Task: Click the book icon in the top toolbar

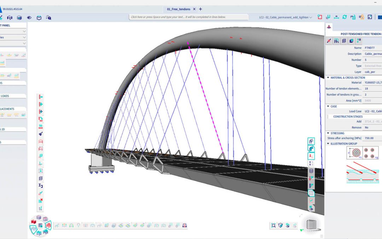Action: tap(39, 17)
